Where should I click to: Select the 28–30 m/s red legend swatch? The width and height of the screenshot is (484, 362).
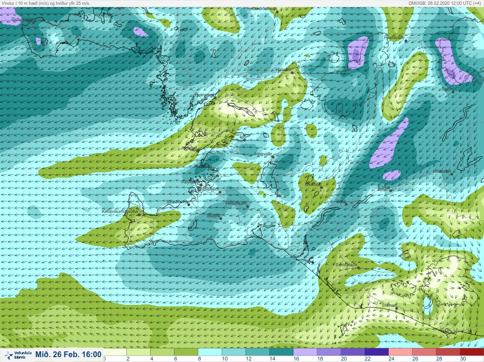click(447, 352)
